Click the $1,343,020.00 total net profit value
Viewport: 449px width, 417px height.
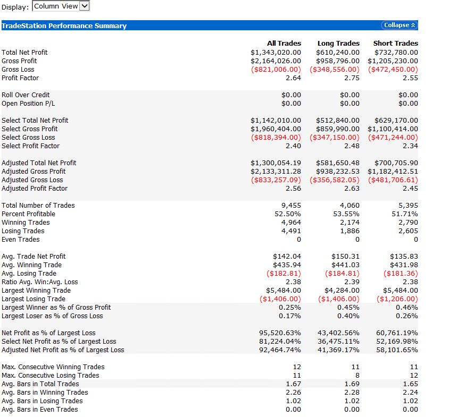[x=276, y=53]
